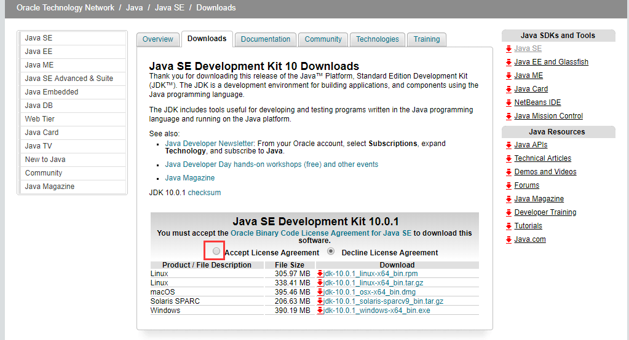The height and width of the screenshot is (340, 629).
Task: Open Java Developer Day hands-on workshops link
Action: (272, 164)
